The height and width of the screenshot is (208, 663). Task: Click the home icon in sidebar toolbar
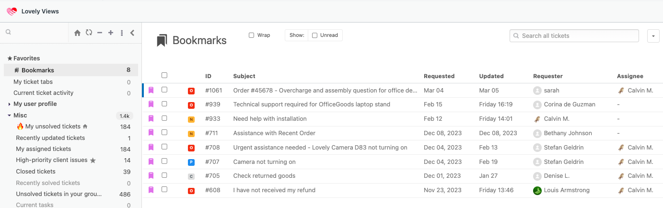77,33
